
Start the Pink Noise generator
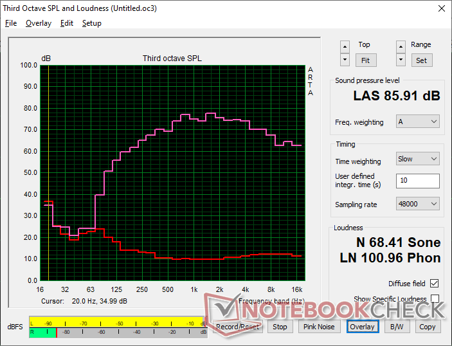click(x=319, y=327)
